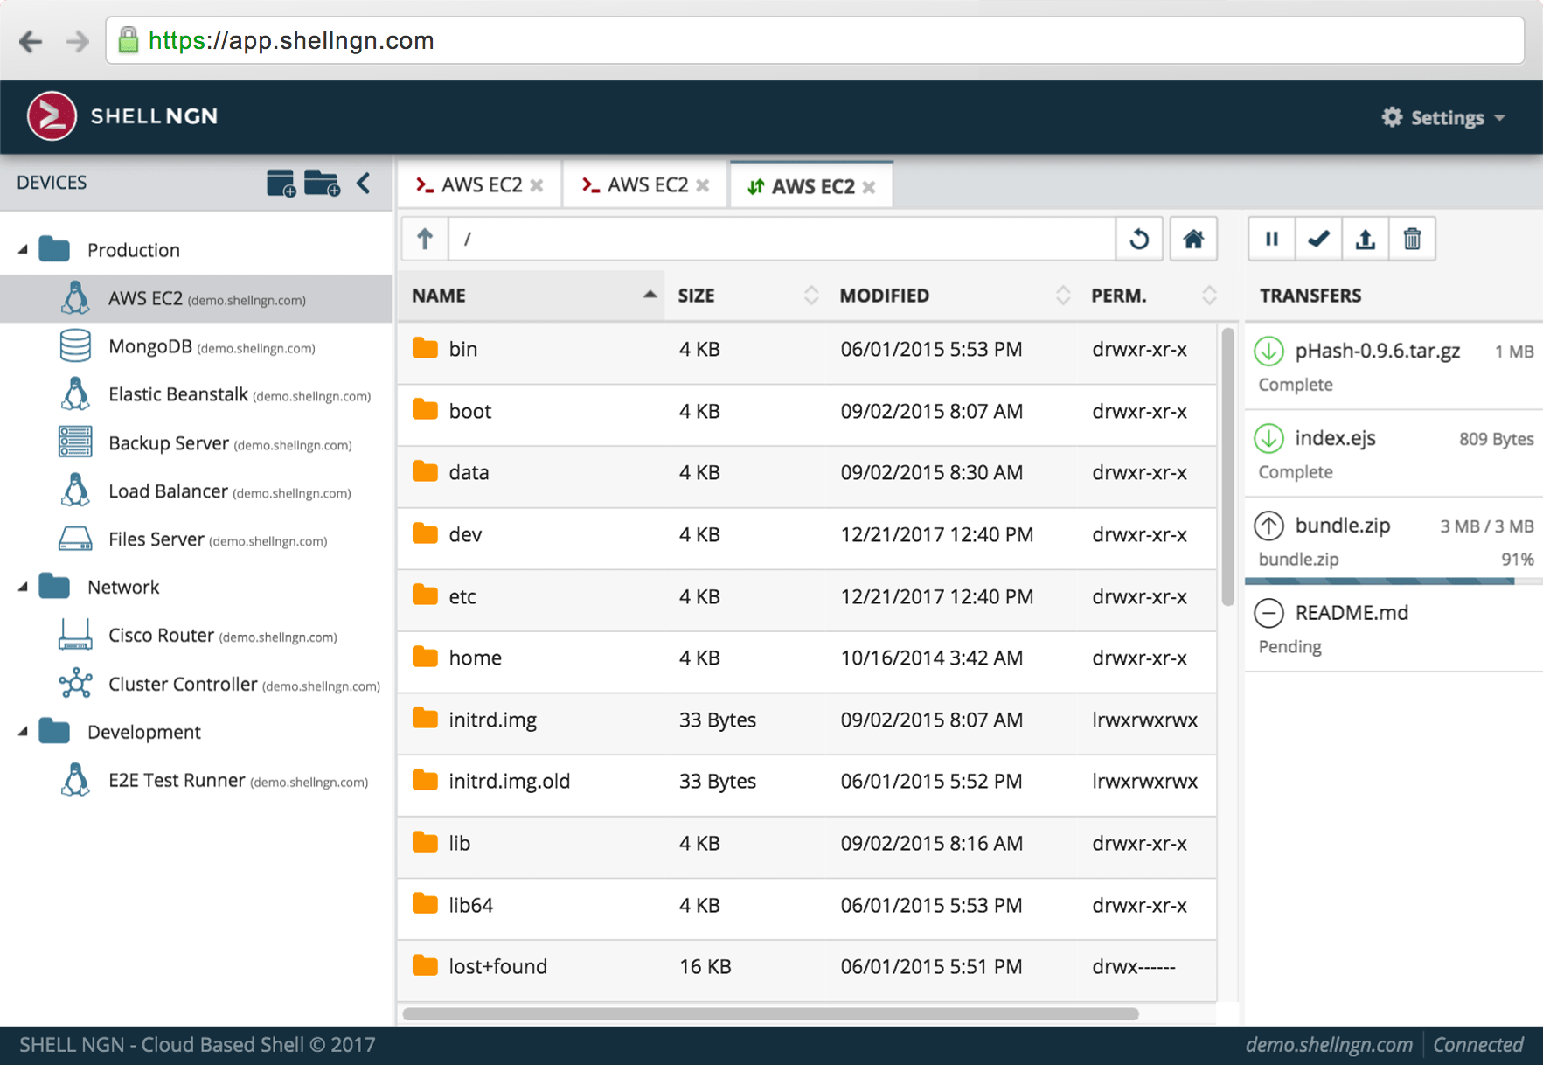The height and width of the screenshot is (1065, 1543).
Task: Add a new folder icon
Action: tap(323, 184)
